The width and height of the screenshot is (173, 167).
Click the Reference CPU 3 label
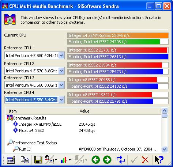tap(19, 78)
